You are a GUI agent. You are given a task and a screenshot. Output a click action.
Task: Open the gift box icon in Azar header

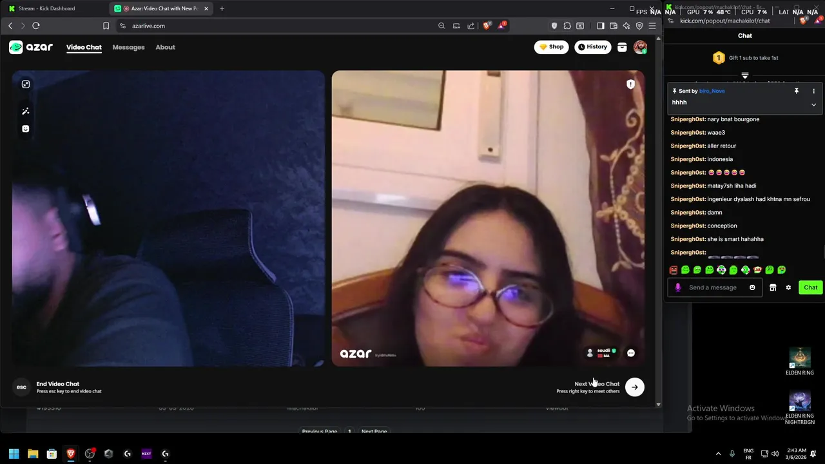tap(622, 47)
